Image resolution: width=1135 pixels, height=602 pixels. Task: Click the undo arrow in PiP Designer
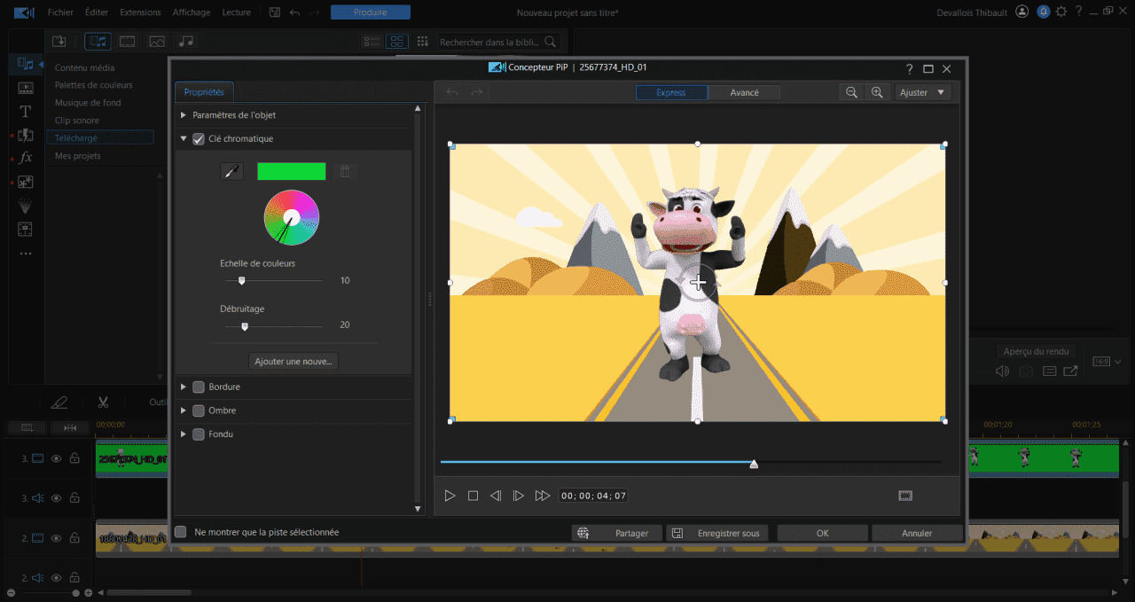(x=452, y=92)
